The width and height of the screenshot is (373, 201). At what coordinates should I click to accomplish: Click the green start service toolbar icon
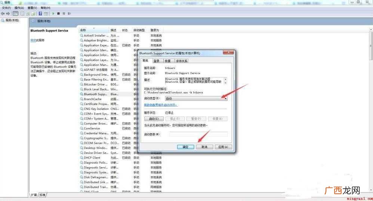53,13
